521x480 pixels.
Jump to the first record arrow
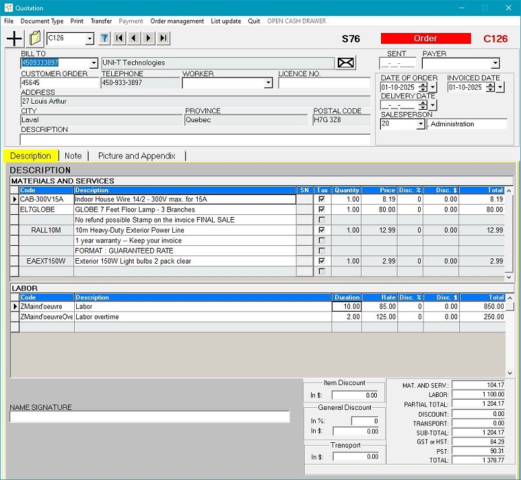119,38
